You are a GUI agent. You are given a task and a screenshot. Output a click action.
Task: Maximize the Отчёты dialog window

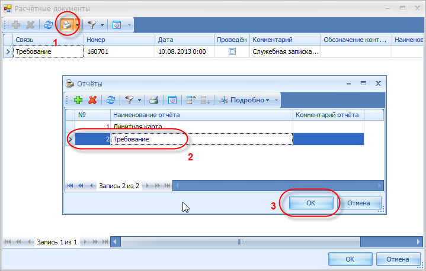364,83
